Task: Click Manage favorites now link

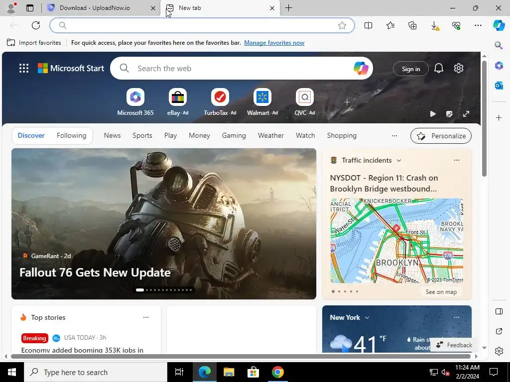Action: [x=274, y=43]
